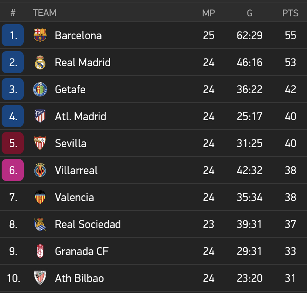Click the Getafe club crest
This screenshot has height=293, width=307.
40,89
